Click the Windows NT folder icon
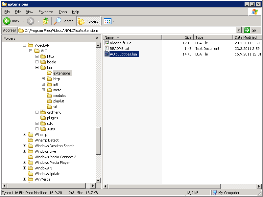The image size is (263, 197). tap(31, 168)
